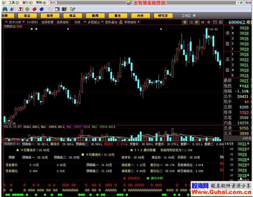Click the 最新 latest price 3027
The image size is (253, 197).
(244, 81)
